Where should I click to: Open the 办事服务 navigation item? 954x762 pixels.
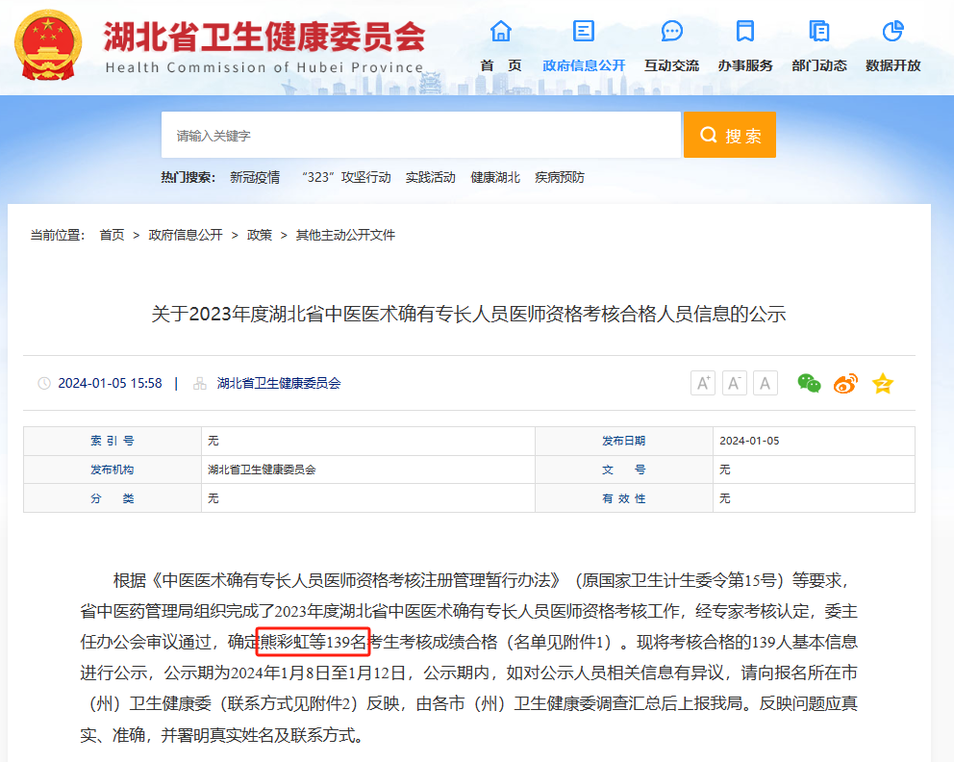[745, 65]
